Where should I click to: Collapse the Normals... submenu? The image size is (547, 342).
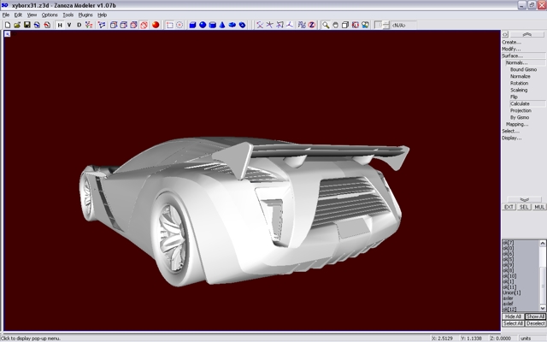coord(516,62)
